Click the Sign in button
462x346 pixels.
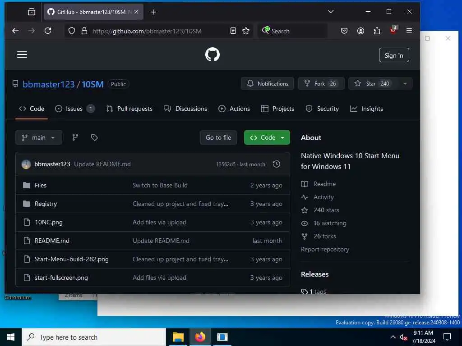[x=394, y=55]
